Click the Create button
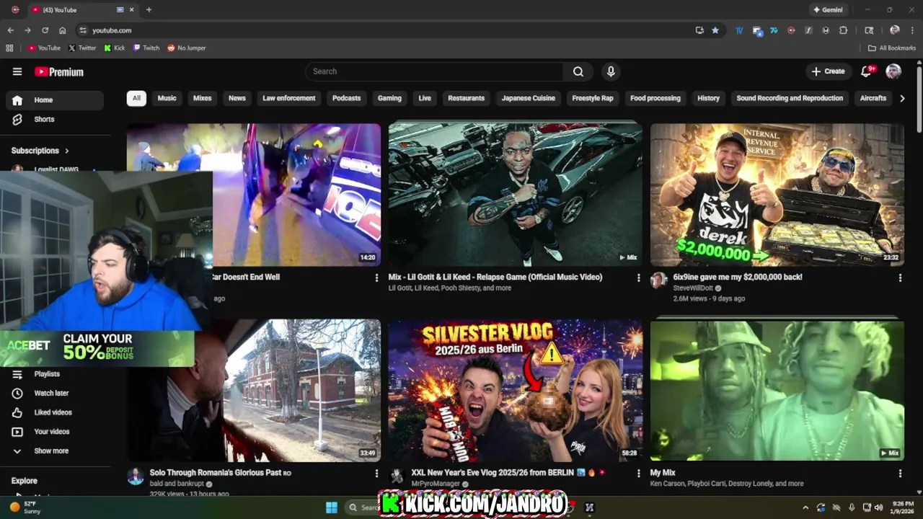 tap(828, 71)
